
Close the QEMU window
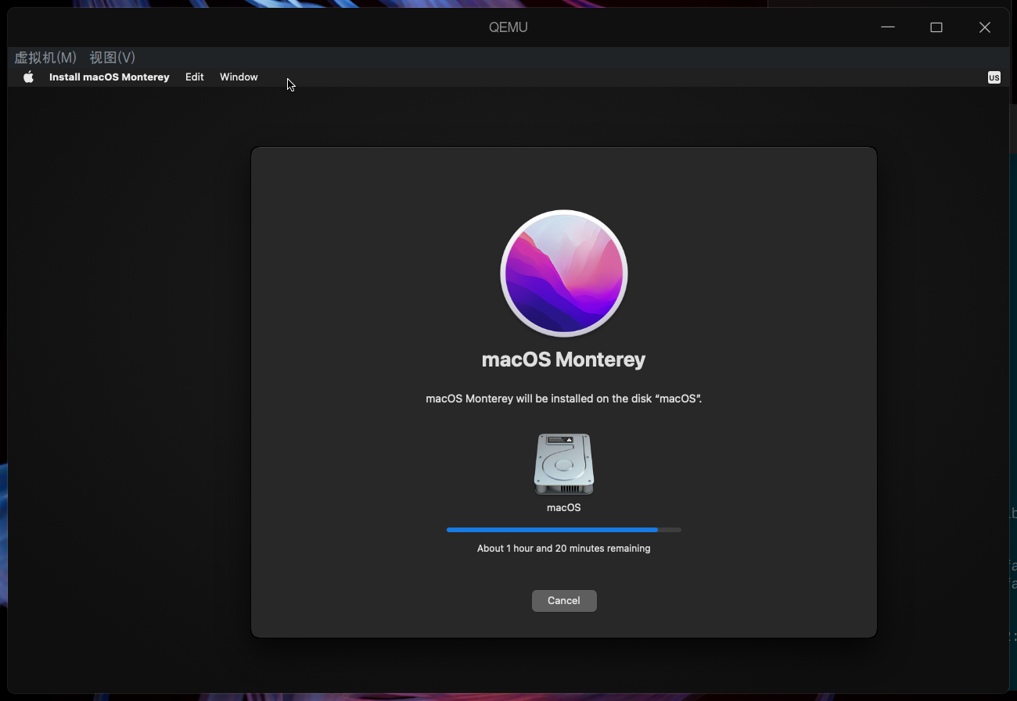point(985,27)
